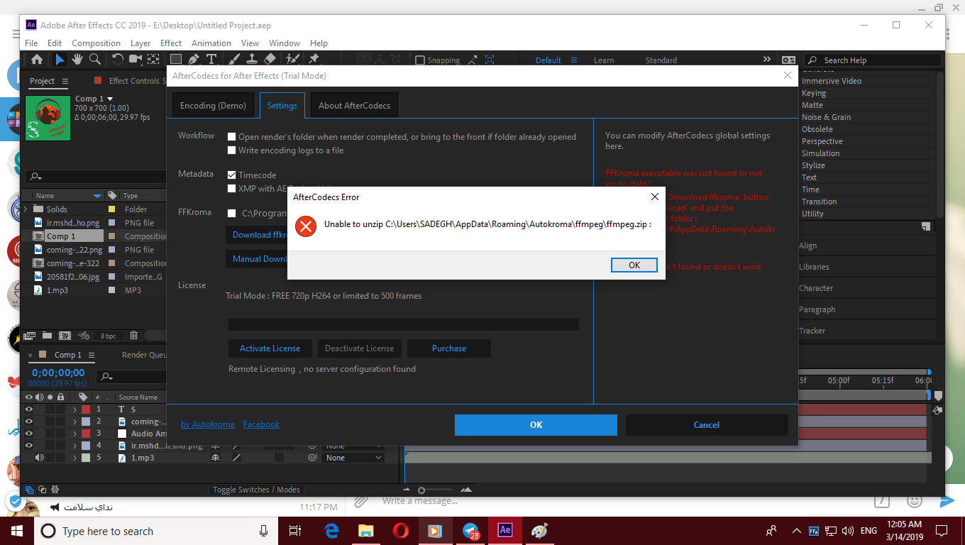Mute audio of layer 5 1.mp3
Screen dimensions: 965x545
[39, 458]
